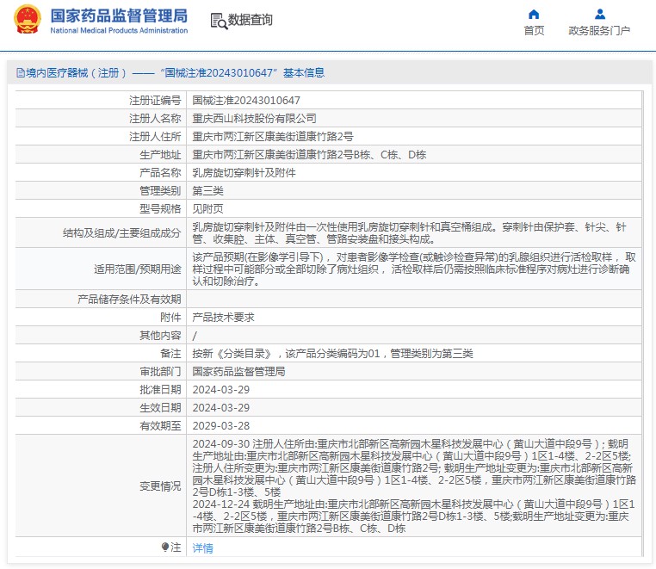The width and height of the screenshot is (656, 569).
Task: Go to 首页 text link
Action: 534,31
